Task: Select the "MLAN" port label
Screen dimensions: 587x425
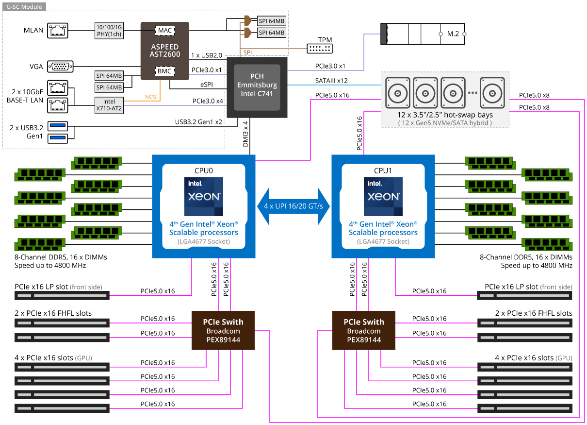Action: (33, 30)
